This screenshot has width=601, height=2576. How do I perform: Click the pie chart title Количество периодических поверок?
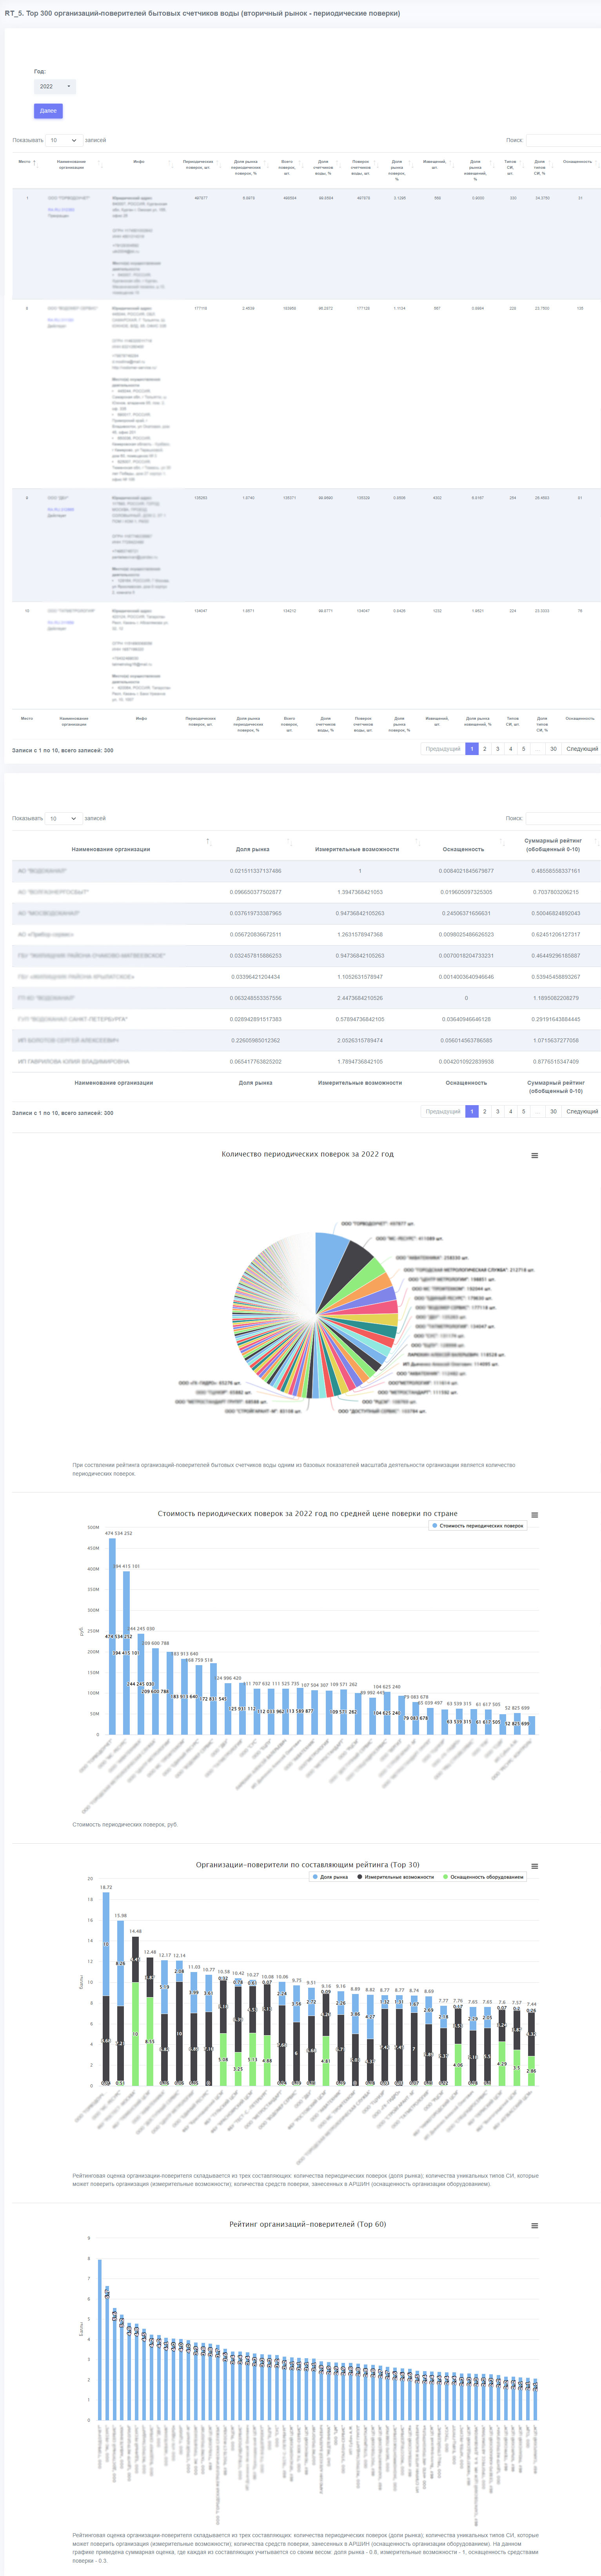[307, 1154]
